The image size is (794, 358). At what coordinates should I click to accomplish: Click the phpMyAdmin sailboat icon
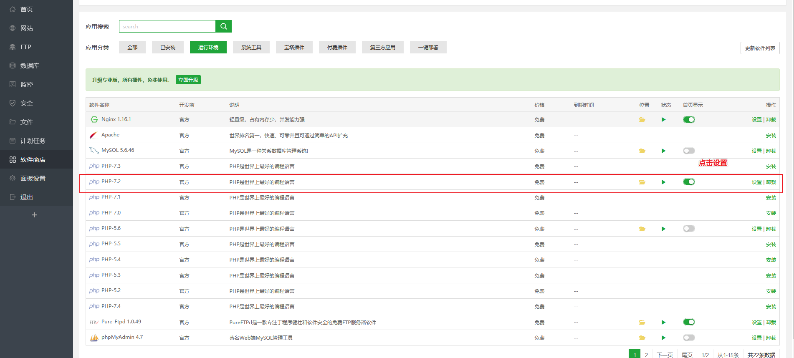(x=94, y=338)
